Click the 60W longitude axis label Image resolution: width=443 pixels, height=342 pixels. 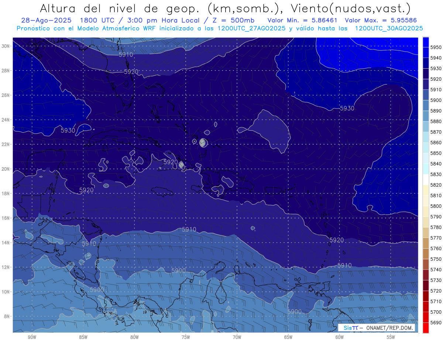coord(340,337)
